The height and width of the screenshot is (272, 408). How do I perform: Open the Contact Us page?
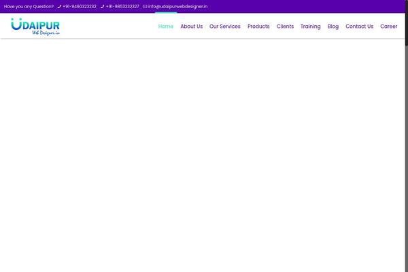tap(359, 27)
